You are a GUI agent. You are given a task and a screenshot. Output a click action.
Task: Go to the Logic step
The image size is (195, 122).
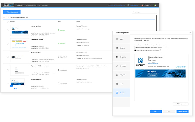pos(122,84)
